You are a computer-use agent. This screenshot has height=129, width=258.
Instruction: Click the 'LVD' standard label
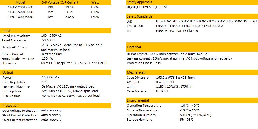coord(130,22)
